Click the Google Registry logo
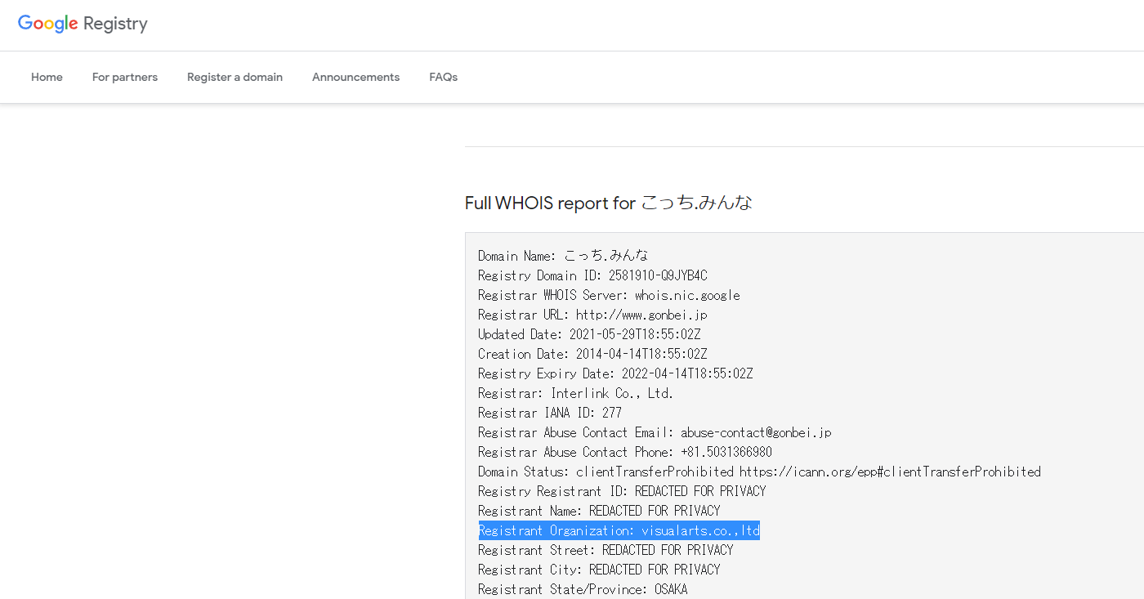1144x599 pixels. click(83, 24)
